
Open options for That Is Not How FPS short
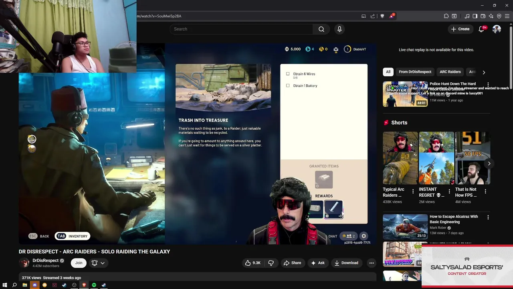click(485, 192)
